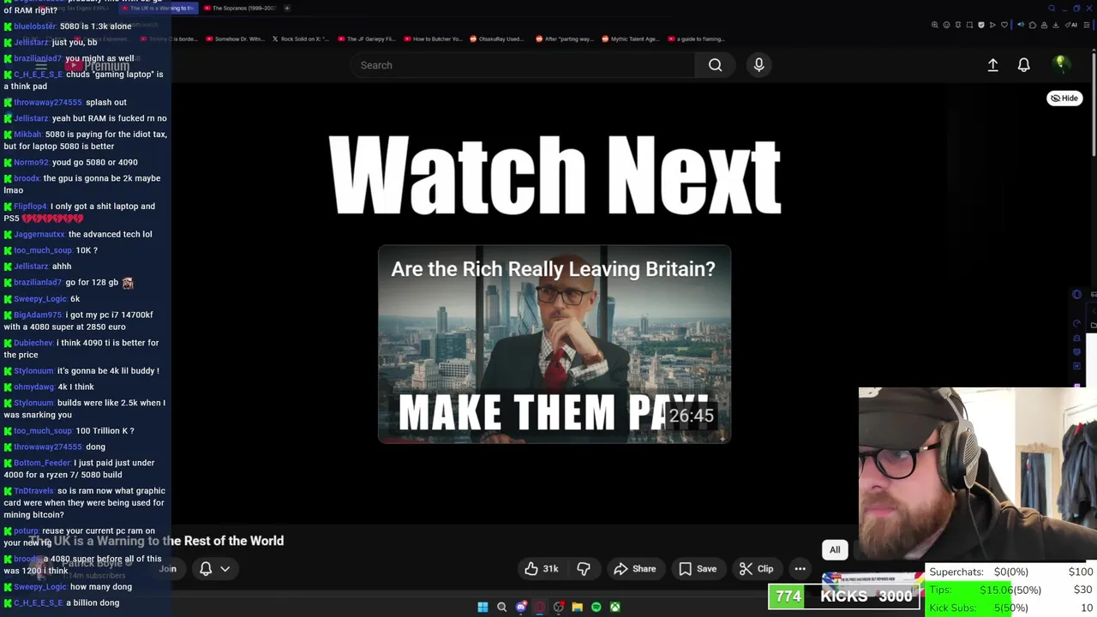The image size is (1097, 617).
Task: Open Are the Rich Really Leaving Britain? thumbnail
Action: [554, 344]
